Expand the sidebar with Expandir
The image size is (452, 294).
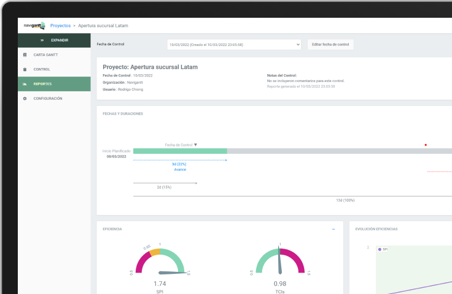pyautogui.click(x=59, y=40)
